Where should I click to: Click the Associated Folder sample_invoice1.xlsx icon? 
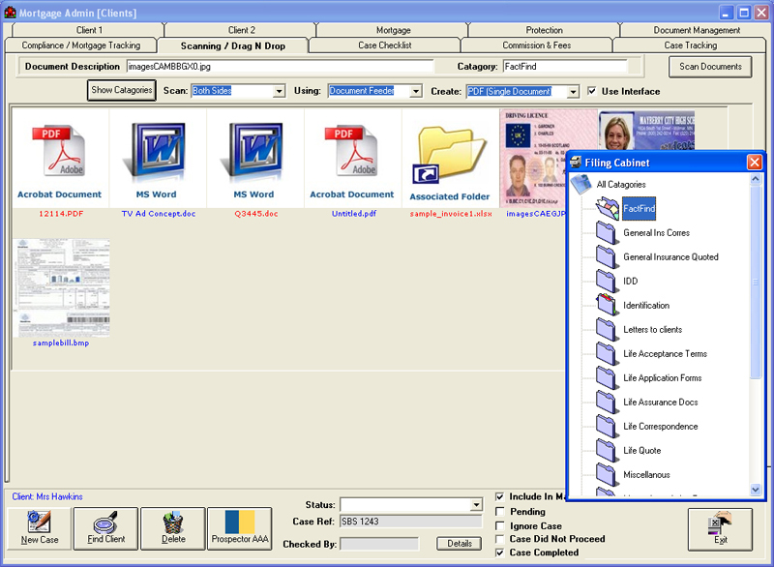pos(449,155)
